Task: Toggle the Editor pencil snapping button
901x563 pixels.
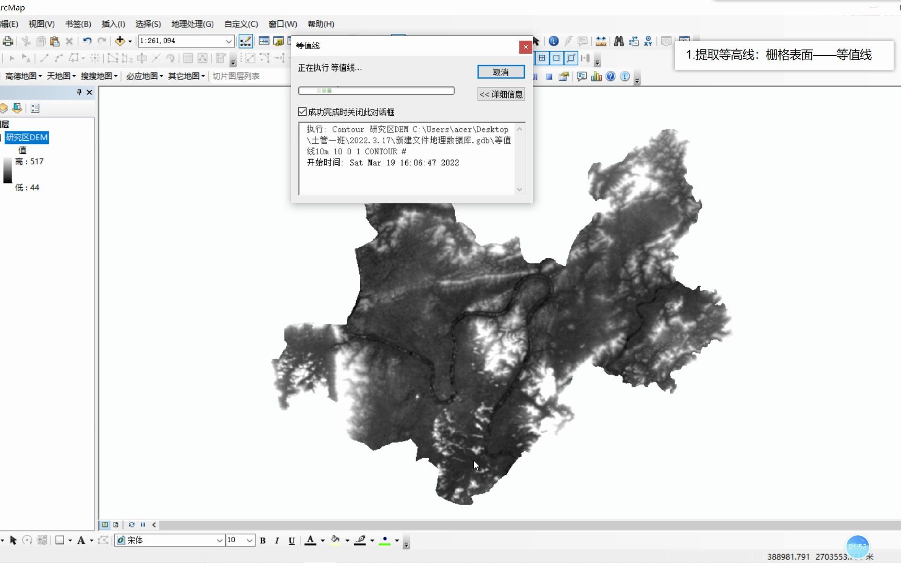Action: tap(246, 41)
